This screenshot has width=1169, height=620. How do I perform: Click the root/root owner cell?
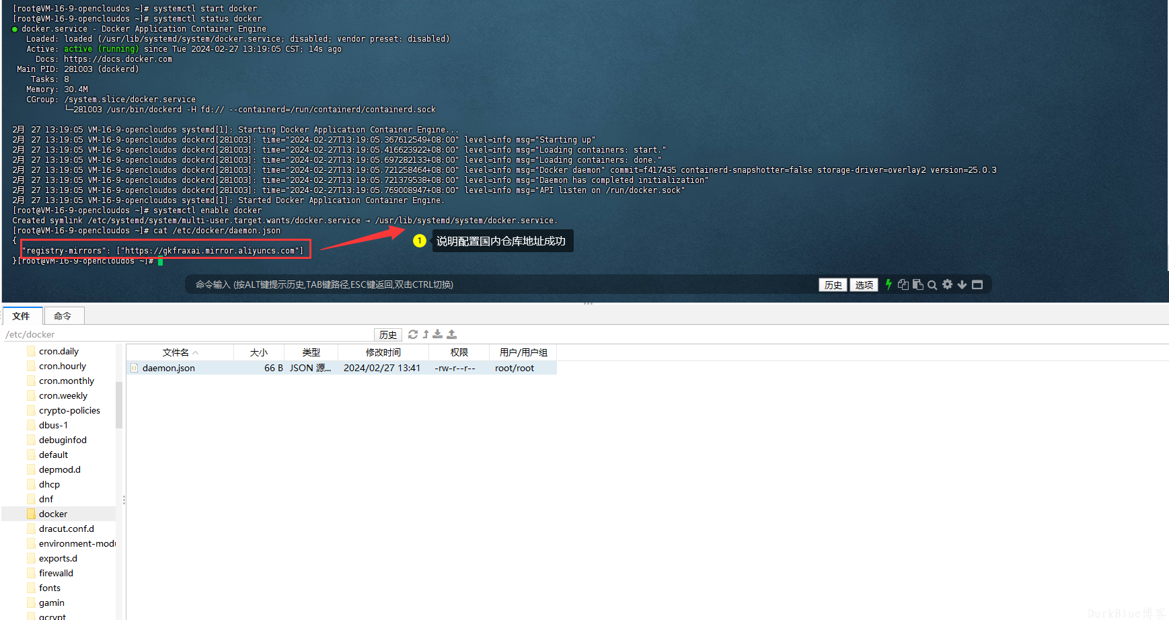click(x=515, y=368)
